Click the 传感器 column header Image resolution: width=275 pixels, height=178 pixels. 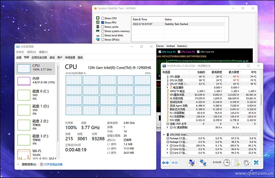[x=175, y=72]
